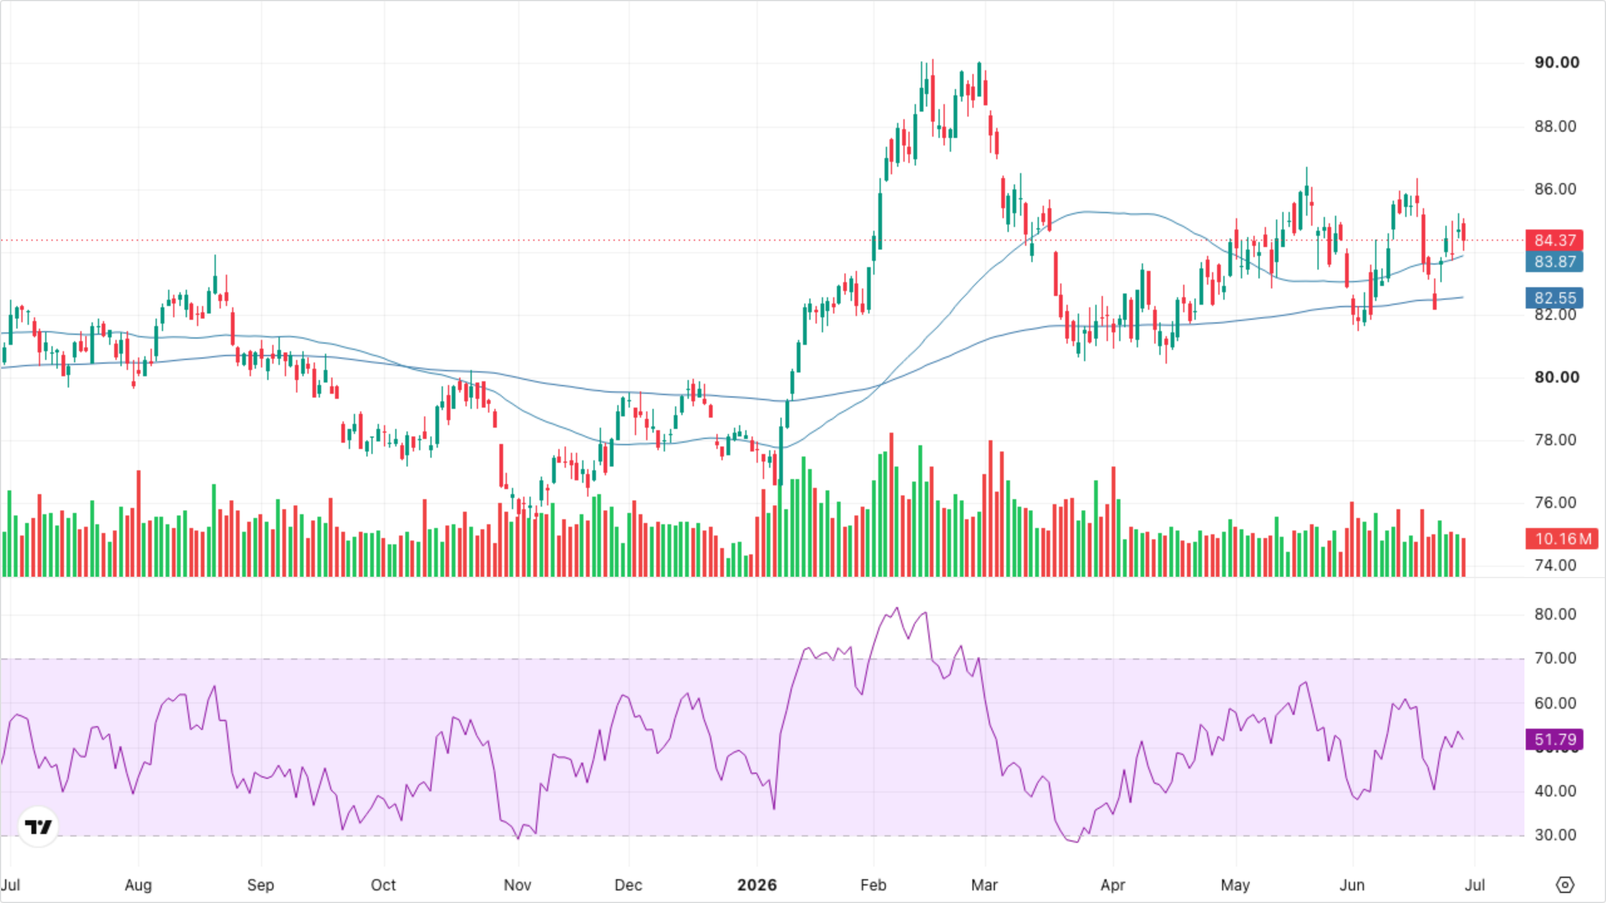Click the Jun label on time axis
1606x903 pixels.
(1352, 885)
